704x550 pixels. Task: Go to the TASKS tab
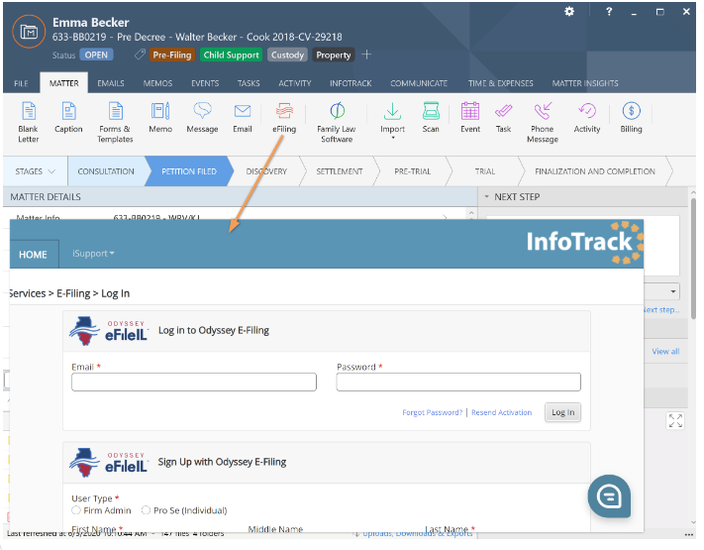(x=249, y=83)
